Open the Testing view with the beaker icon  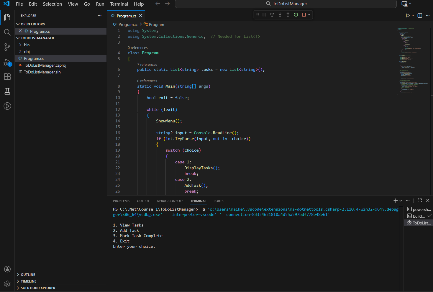(x=7, y=91)
